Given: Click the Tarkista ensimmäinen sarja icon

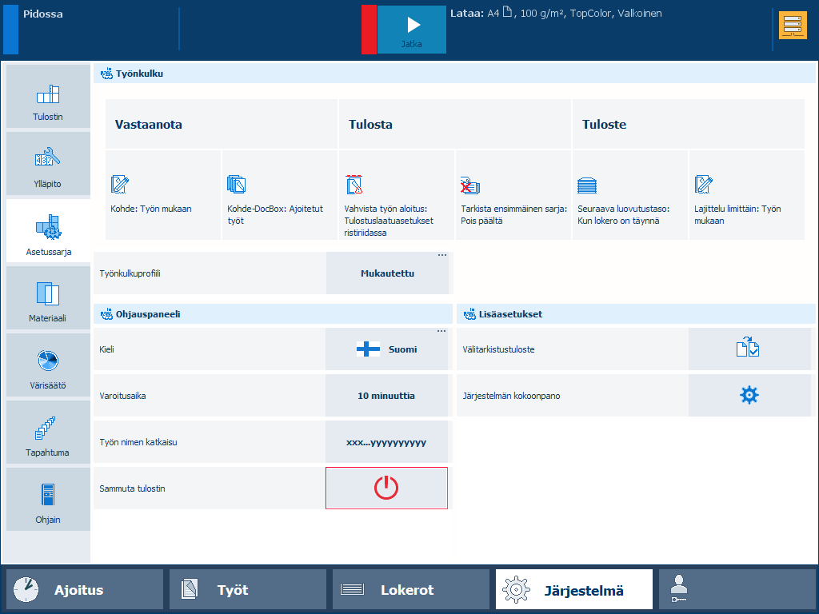Looking at the screenshot, I should point(470,185).
